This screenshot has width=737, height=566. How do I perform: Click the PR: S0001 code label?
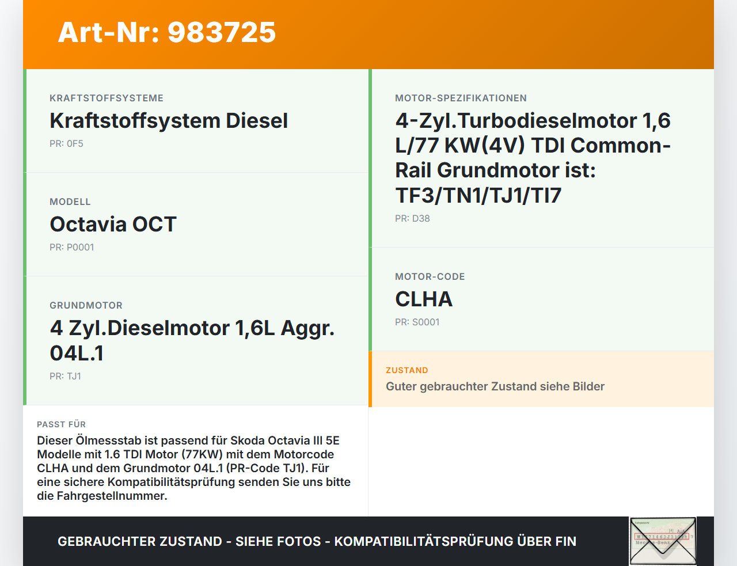[417, 322]
